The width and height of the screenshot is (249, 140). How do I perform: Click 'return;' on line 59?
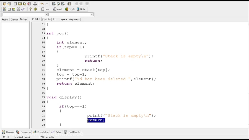coord(94,61)
